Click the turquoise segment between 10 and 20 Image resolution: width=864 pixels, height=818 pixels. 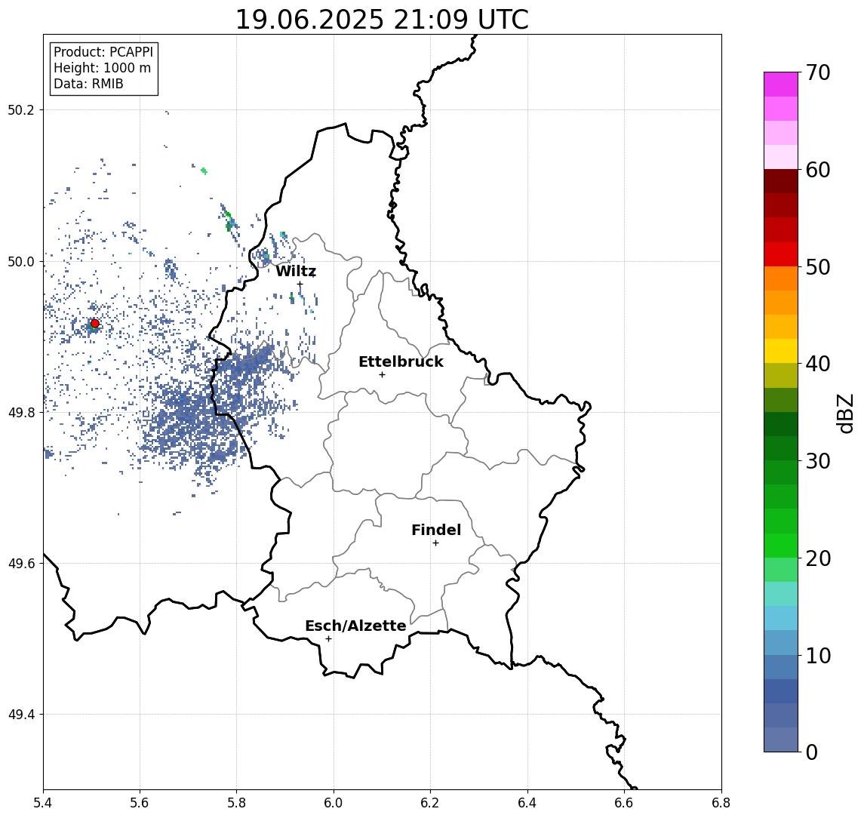coord(781,594)
